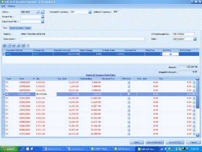Viewport: 202px width, 152px height.
Task: Click pay button icon for I-001129 row
Action: pyautogui.click(x=194, y=134)
